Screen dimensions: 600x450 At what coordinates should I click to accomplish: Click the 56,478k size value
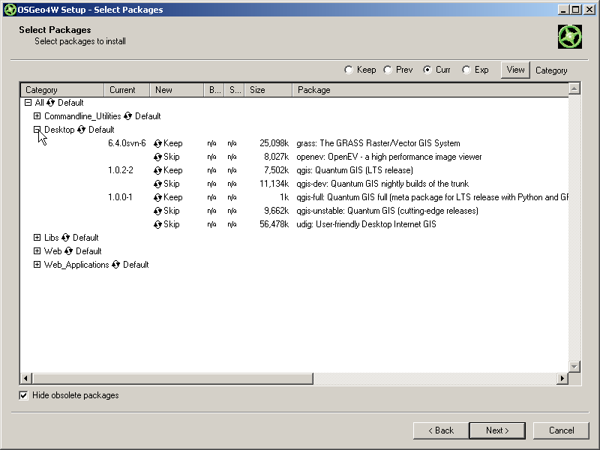(x=274, y=224)
